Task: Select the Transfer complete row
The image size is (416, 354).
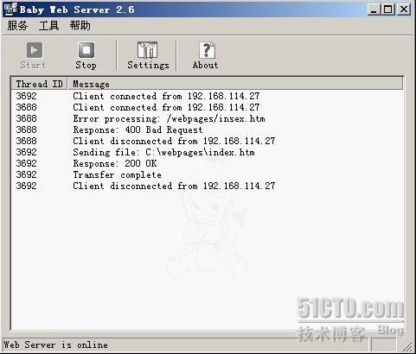Action: click(207, 174)
